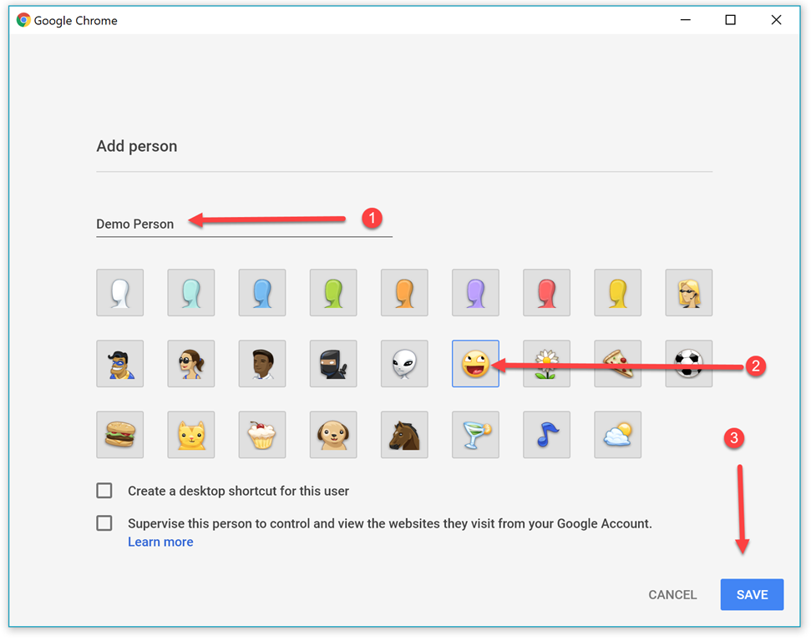The image size is (811, 641).
Task: Pick the soccer ball avatar
Action: click(689, 363)
